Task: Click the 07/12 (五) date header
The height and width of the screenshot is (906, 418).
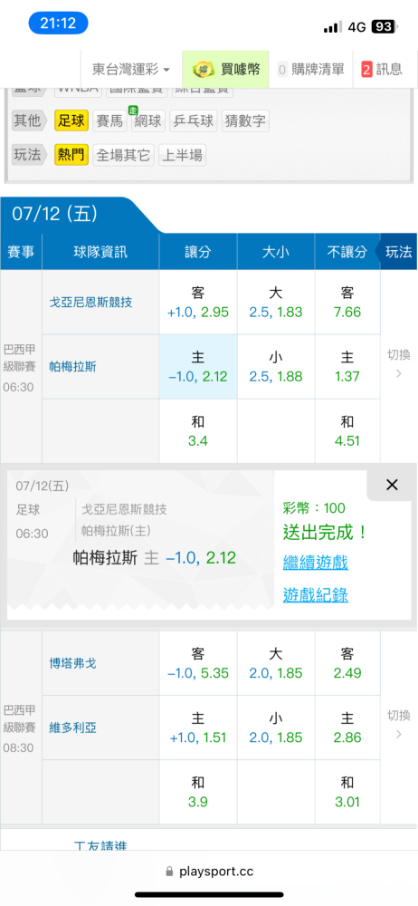Action: point(55,214)
